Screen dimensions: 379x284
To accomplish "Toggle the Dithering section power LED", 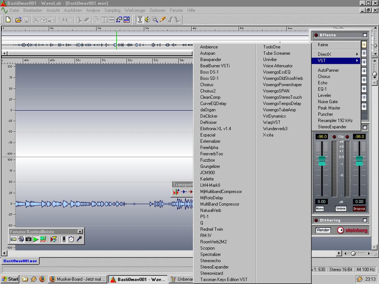I will [316, 220].
